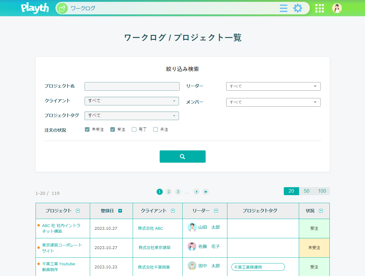Click the green ワークログ app icon
Viewport: 365px width, 276px height.
point(62,9)
